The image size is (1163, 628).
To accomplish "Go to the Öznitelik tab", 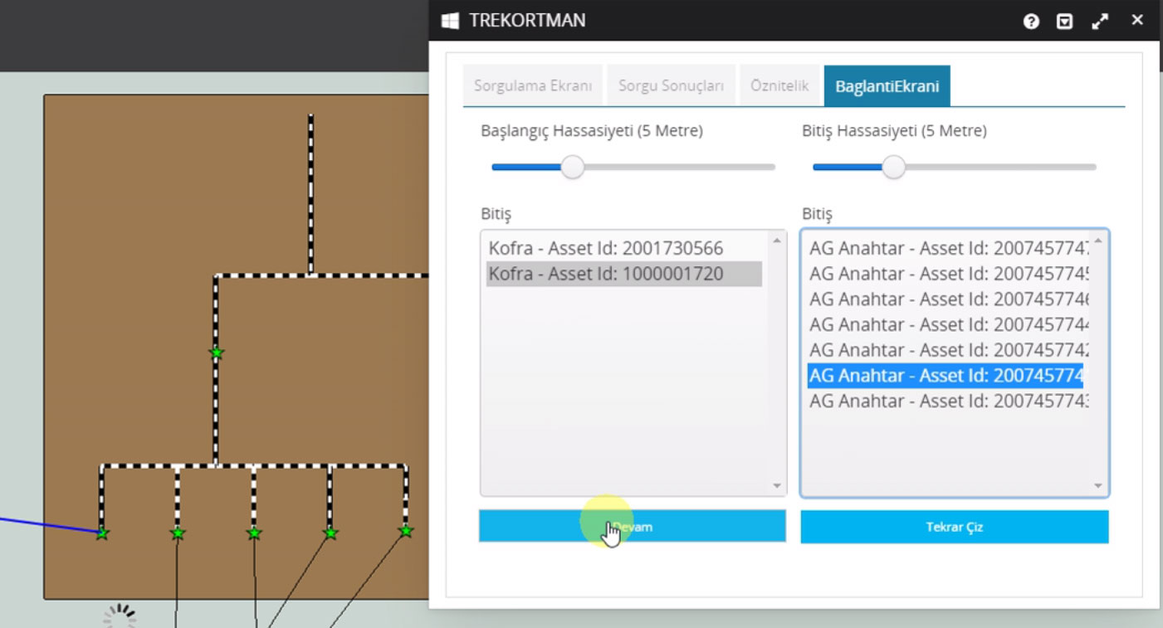I will click(x=779, y=86).
